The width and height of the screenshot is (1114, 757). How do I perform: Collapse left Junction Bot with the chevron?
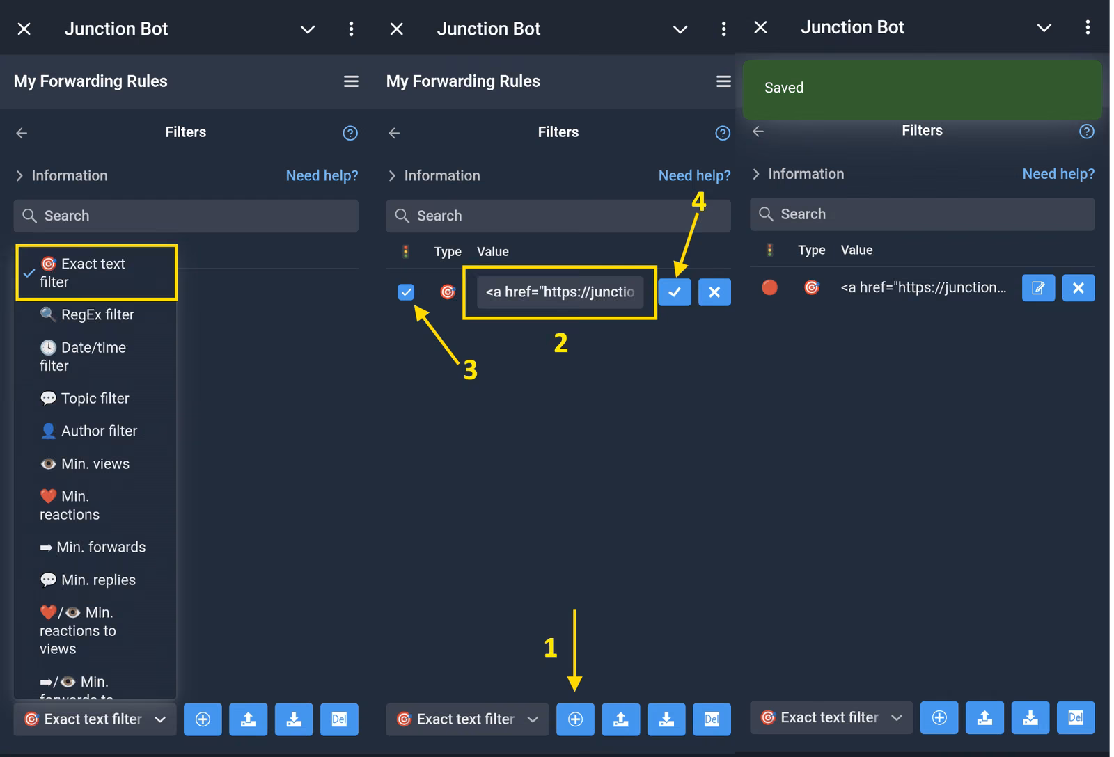(308, 29)
